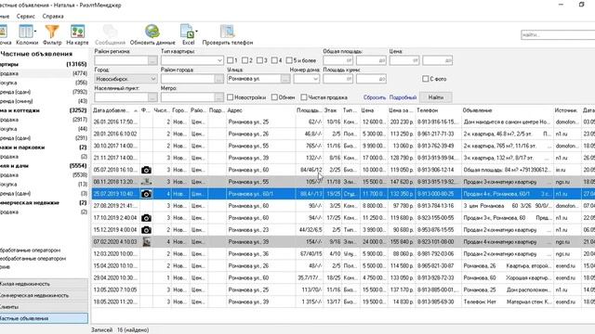The width and height of the screenshot is (595, 334).
Task: Toggle the Новостройки checkbox
Action: (230, 97)
